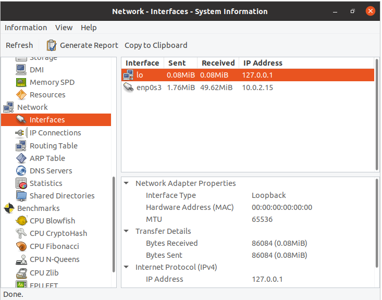Collapse the Network Adapter Properties section
The image size is (382, 300).
click(x=127, y=183)
